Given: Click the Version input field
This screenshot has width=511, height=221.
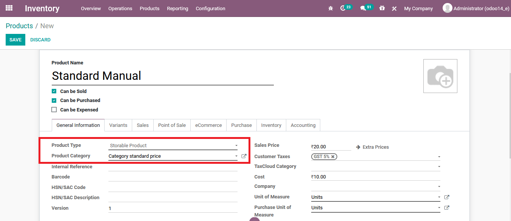Looking at the screenshot, I should pyautogui.click(x=173, y=208).
